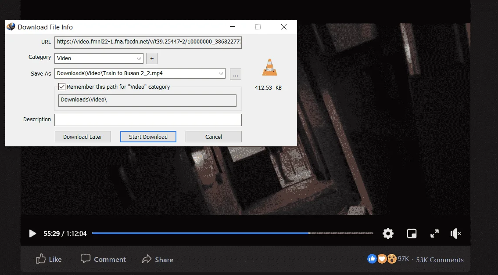Click the Like thumbs-up icon
Screen dimensions: 498x275
pyautogui.click(x=41, y=259)
